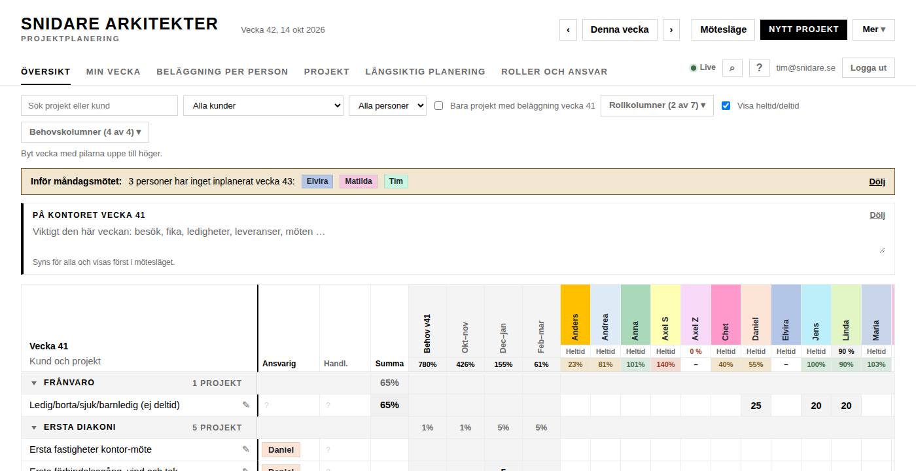
Task: Open Roller och ansvar tab
Action: 554,72
